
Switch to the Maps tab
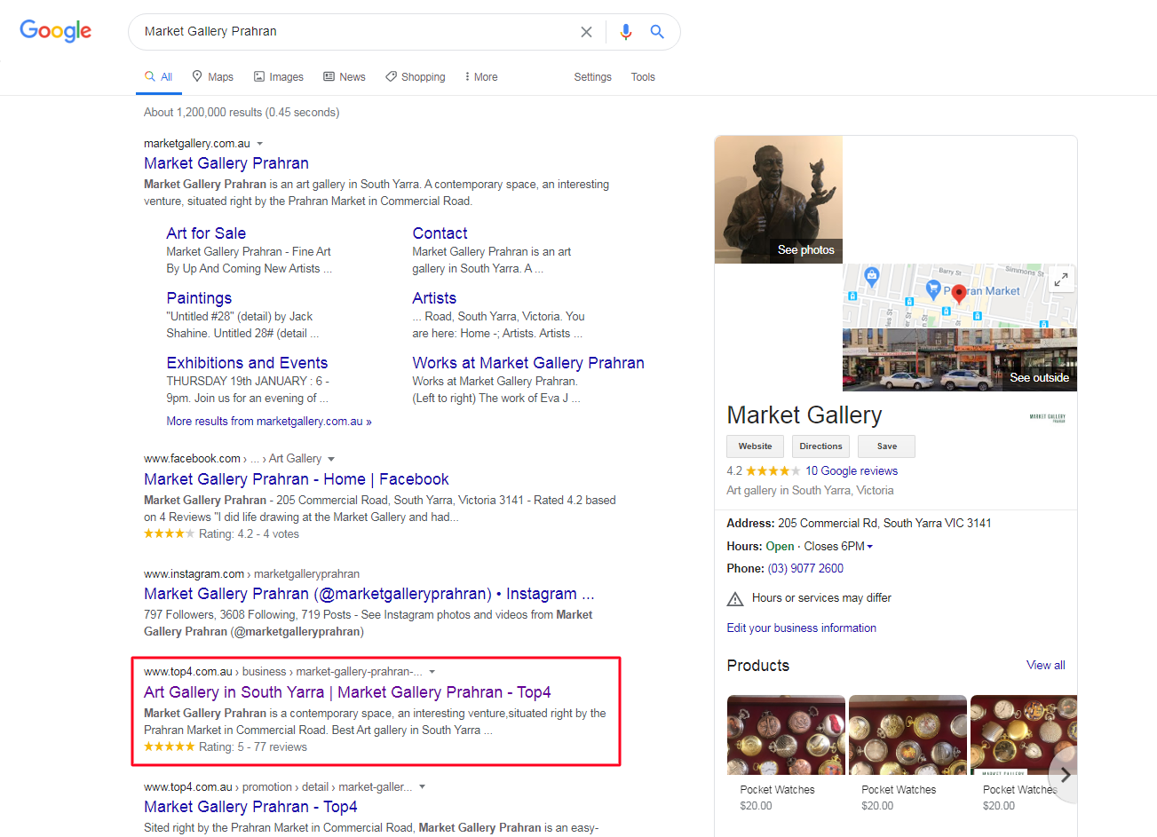pos(213,77)
